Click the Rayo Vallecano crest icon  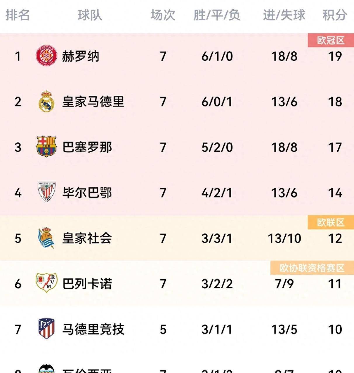coord(46,283)
